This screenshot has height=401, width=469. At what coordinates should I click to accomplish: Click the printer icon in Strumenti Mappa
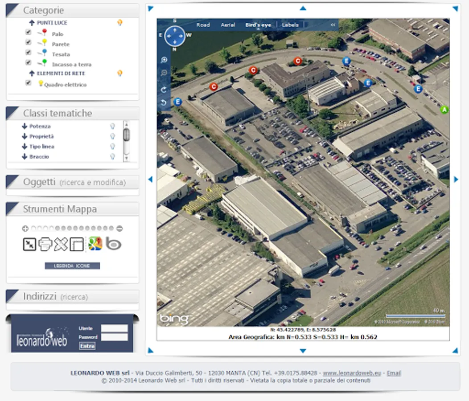coord(45,244)
